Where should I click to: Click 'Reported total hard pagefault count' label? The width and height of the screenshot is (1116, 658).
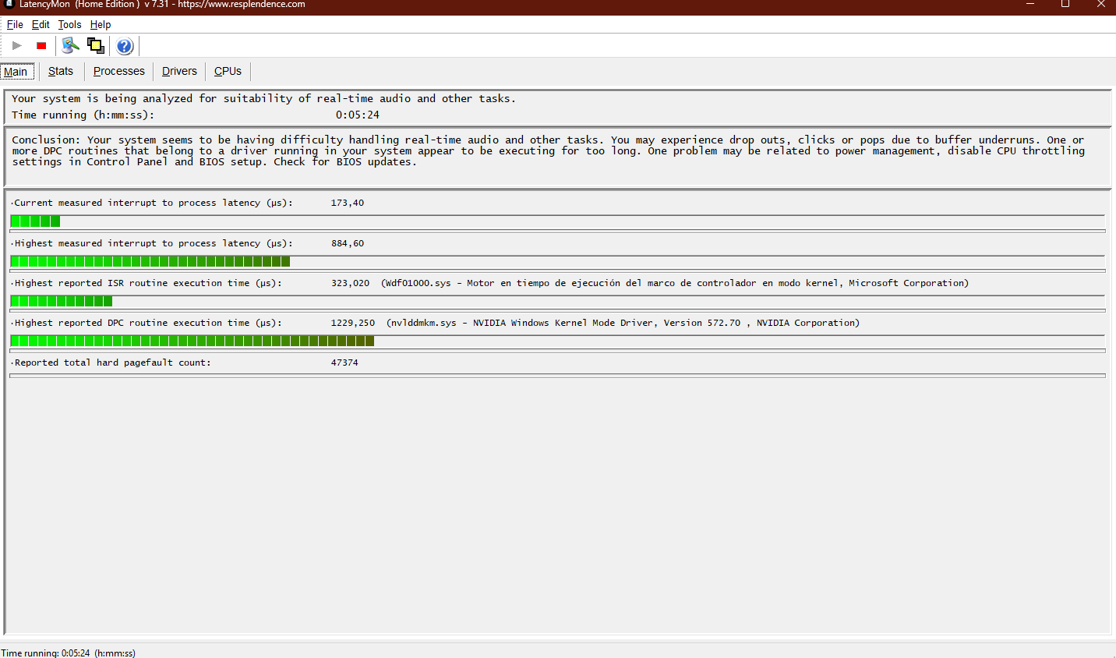pyautogui.click(x=111, y=363)
